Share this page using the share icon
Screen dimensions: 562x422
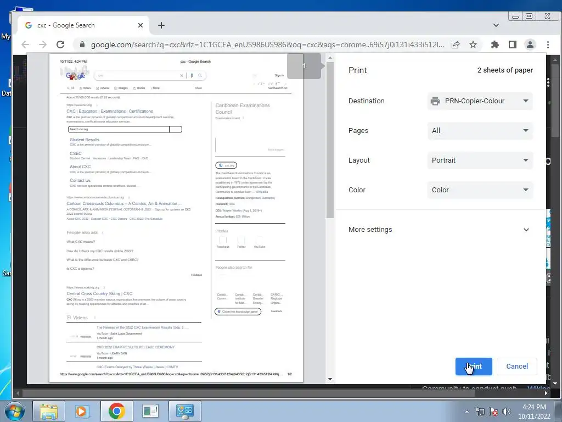(456, 45)
